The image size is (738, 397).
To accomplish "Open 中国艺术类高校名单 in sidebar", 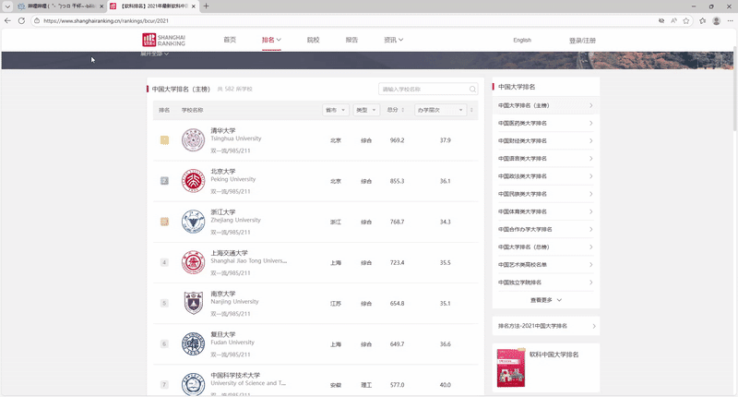I will [545, 265].
